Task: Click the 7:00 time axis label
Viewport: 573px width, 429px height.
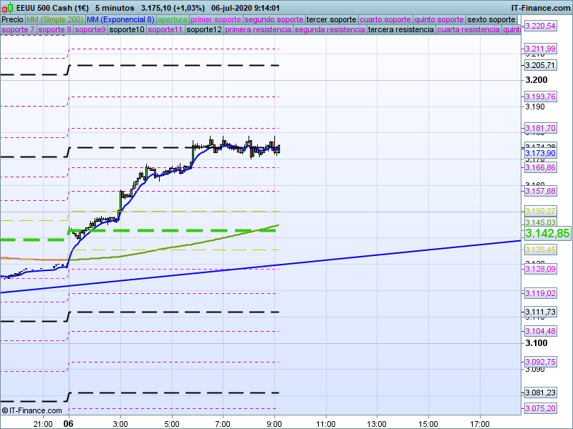Action: tap(223, 424)
